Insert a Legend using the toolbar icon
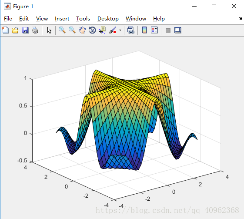The width and height of the screenshot is (244, 219). point(154,30)
